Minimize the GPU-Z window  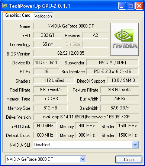point(122,6)
